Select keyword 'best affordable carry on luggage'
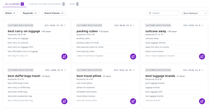211x109 pixels. (23, 51)
